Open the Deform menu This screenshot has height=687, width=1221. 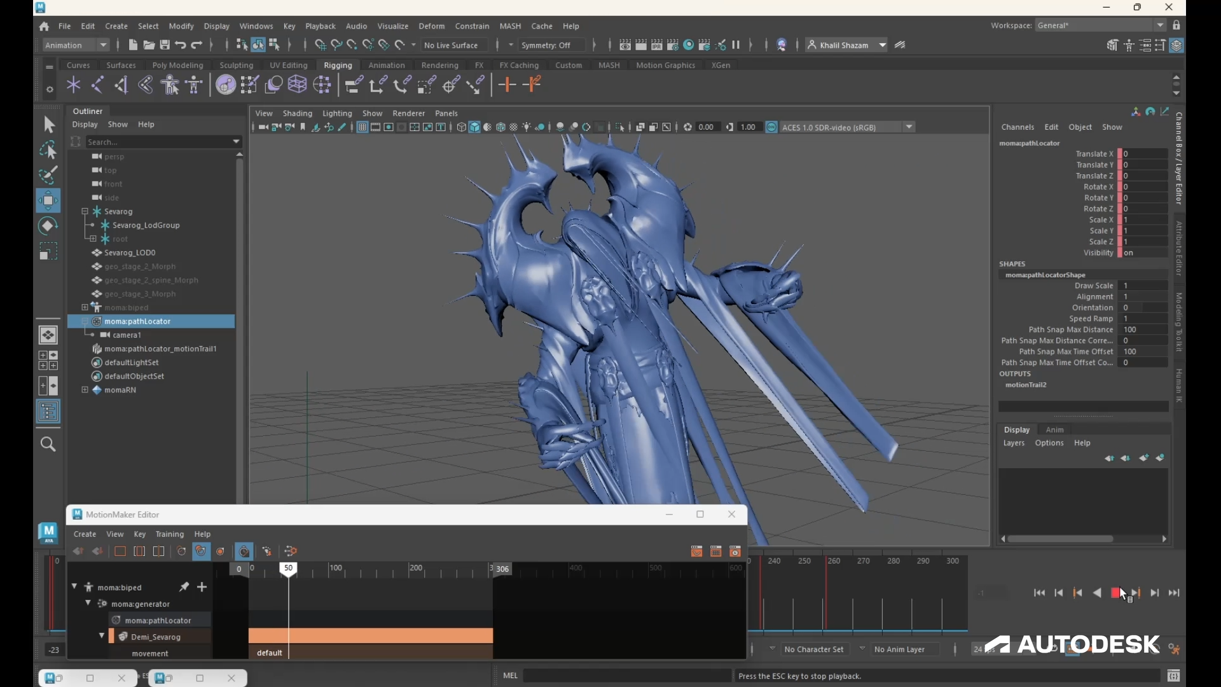tap(431, 27)
